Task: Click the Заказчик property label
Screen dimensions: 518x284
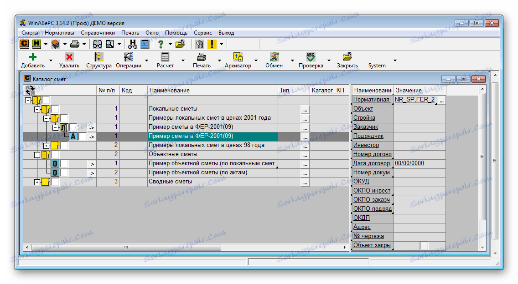Action: (x=366, y=127)
